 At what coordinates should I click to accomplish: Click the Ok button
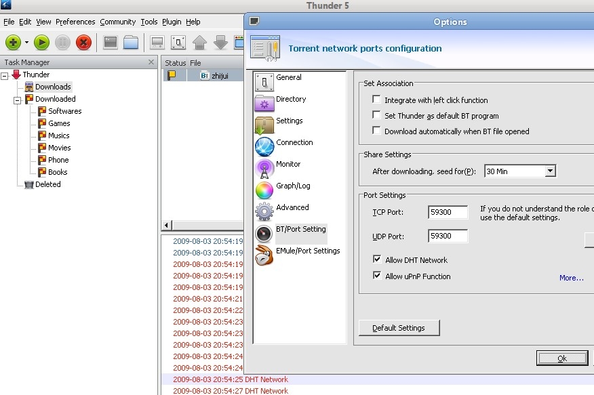(x=562, y=358)
